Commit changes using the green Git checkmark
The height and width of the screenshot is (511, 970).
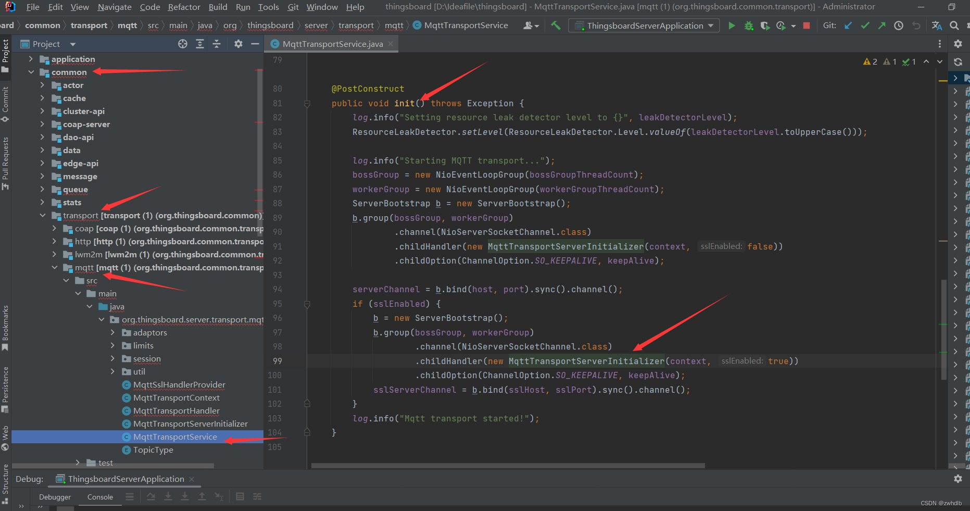click(x=865, y=26)
